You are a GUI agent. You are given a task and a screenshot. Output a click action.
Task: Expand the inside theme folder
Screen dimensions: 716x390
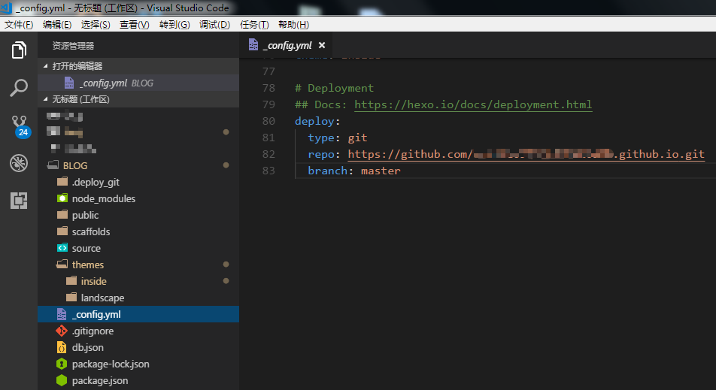(x=138, y=281)
